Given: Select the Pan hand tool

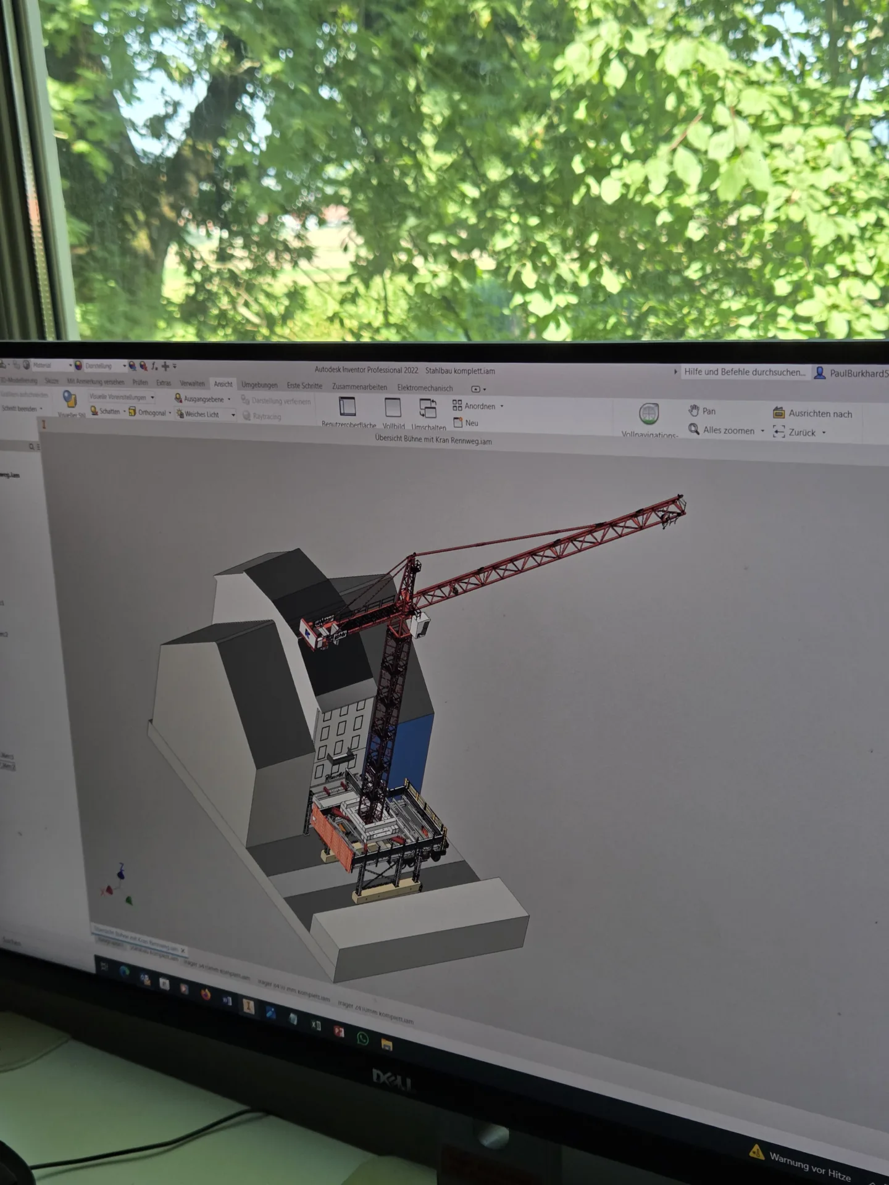Looking at the screenshot, I should coord(702,411).
